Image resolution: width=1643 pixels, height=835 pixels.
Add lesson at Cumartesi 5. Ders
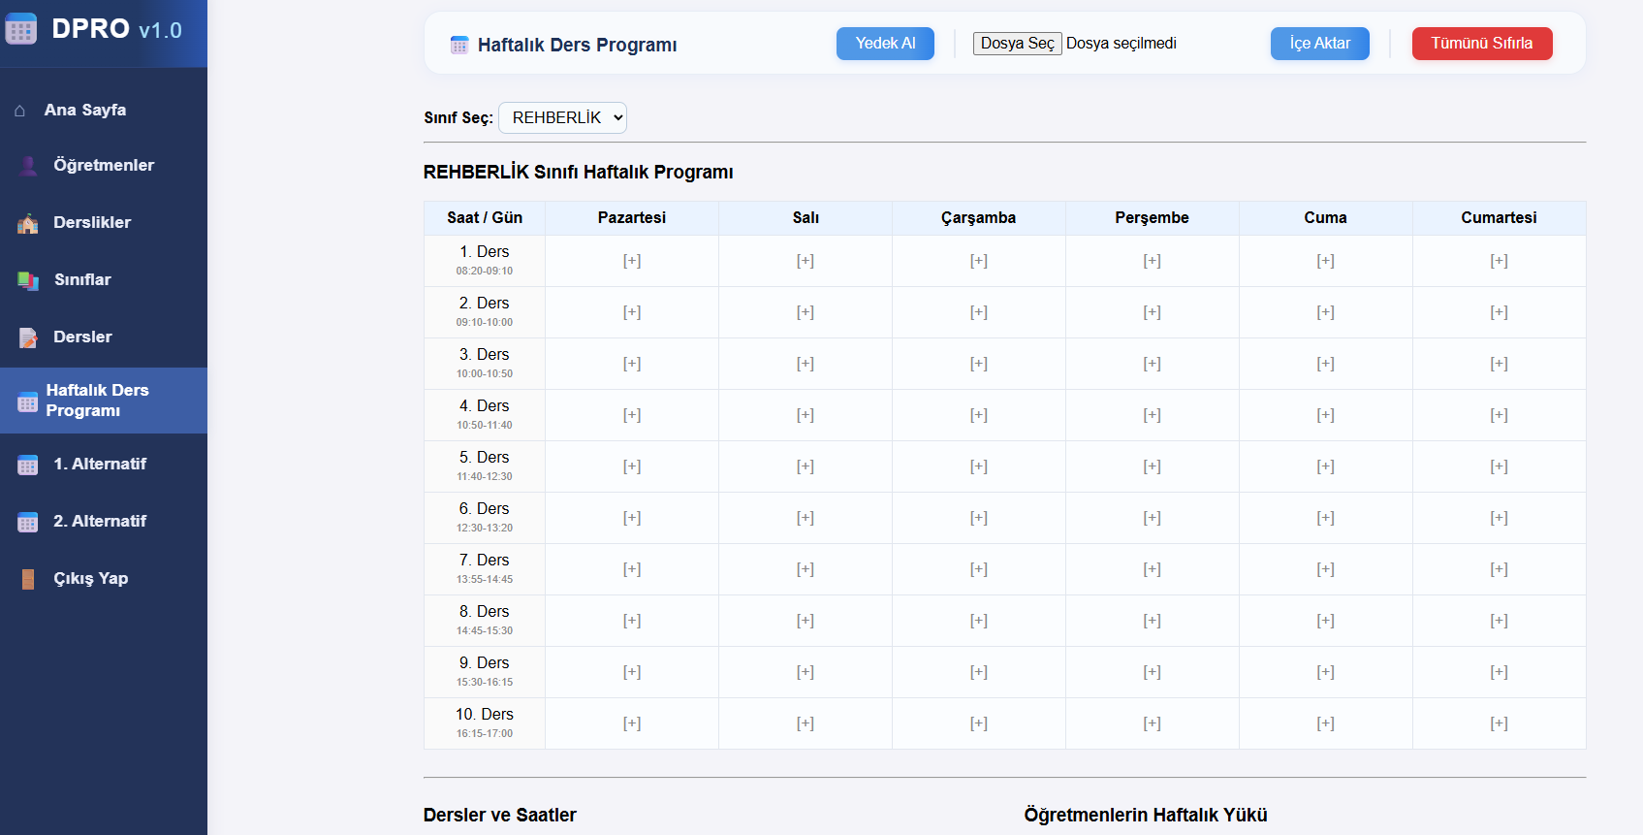click(x=1499, y=466)
